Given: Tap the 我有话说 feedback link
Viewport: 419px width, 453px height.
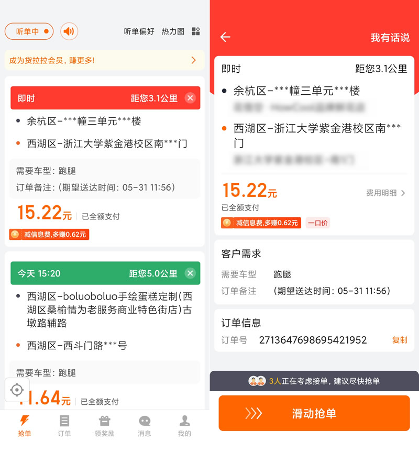Looking at the screenshot, I should point(390,38).
